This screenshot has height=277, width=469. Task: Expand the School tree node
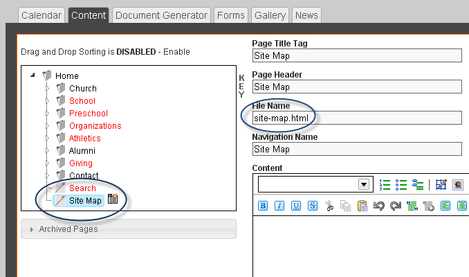coord(47,101)
